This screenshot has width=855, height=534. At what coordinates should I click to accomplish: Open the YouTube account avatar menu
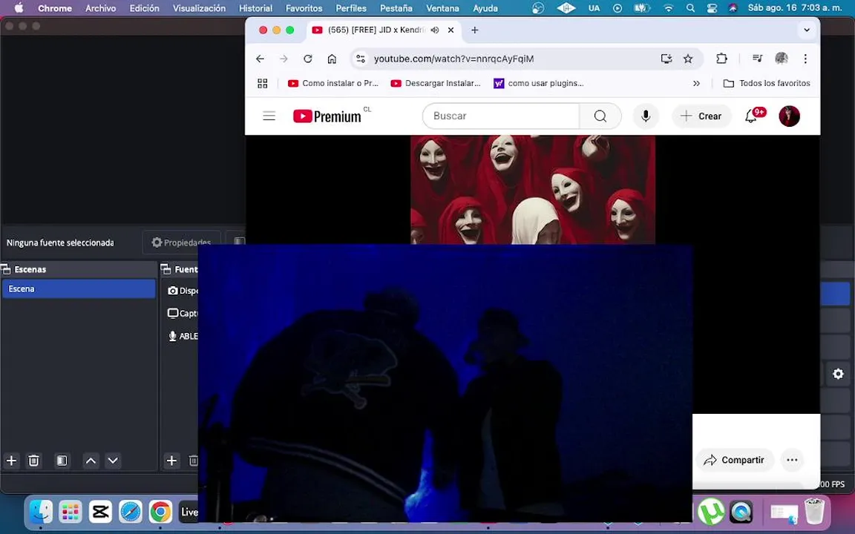pos(789,116)
